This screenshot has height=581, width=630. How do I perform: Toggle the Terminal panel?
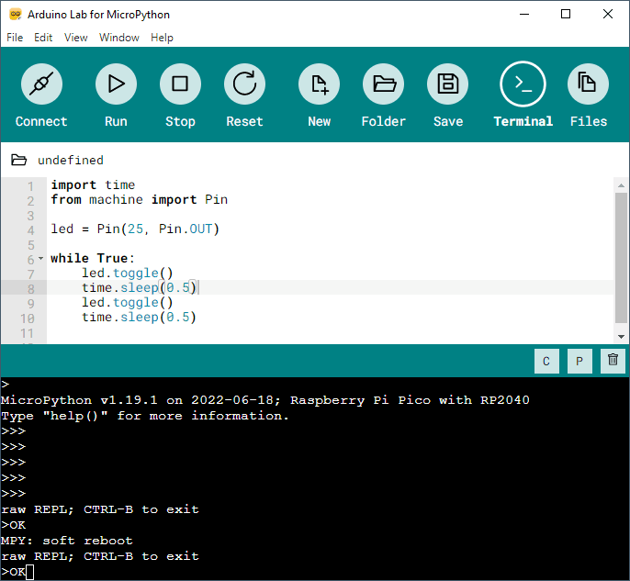point(523,85)
